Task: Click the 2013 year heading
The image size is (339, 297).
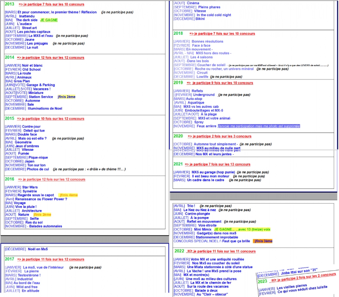Action: click(x=9, y=4)
